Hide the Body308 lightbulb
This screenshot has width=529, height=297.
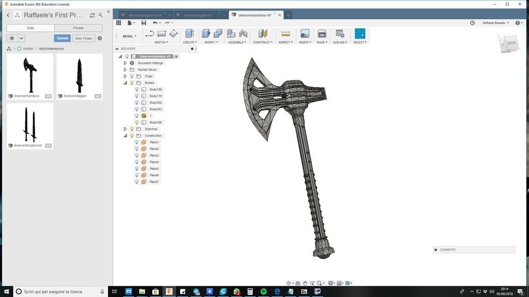tap(137, 123)
